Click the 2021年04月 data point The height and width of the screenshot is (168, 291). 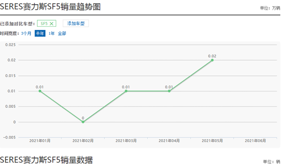(x=169, y=91)
